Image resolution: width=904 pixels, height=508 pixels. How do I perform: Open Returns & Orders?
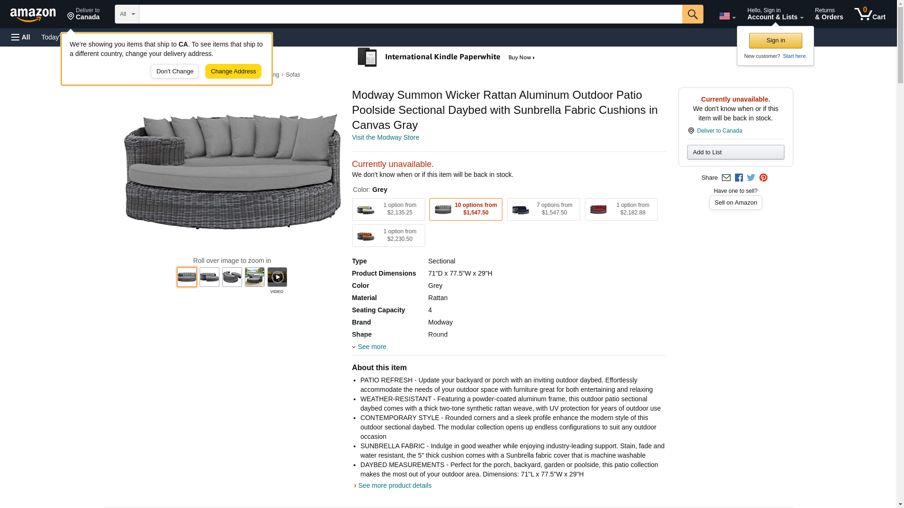[829, 14]
